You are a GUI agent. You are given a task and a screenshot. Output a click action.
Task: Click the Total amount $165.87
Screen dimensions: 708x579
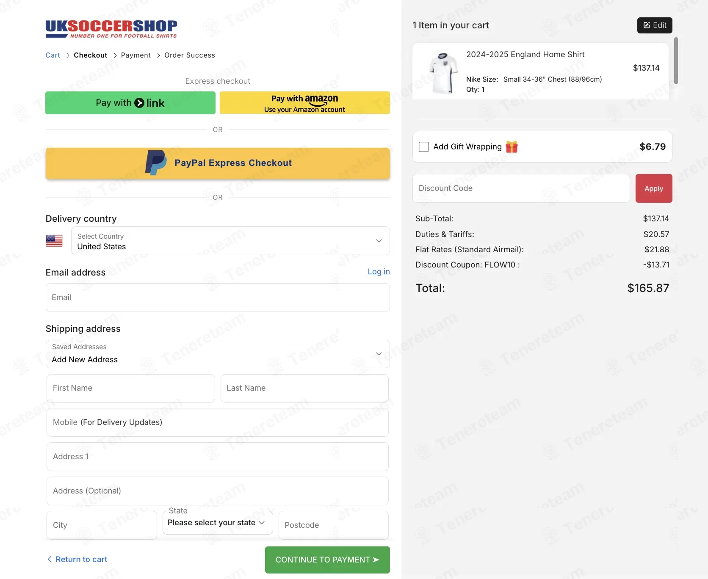(x=648, y=288)
